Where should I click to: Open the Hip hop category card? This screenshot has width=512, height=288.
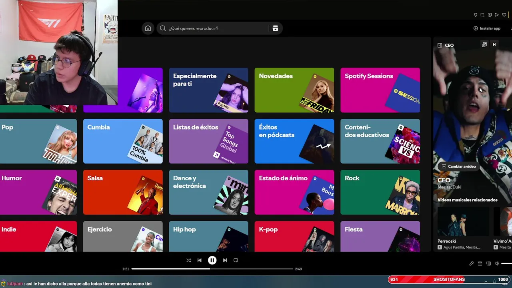[208, 236]
